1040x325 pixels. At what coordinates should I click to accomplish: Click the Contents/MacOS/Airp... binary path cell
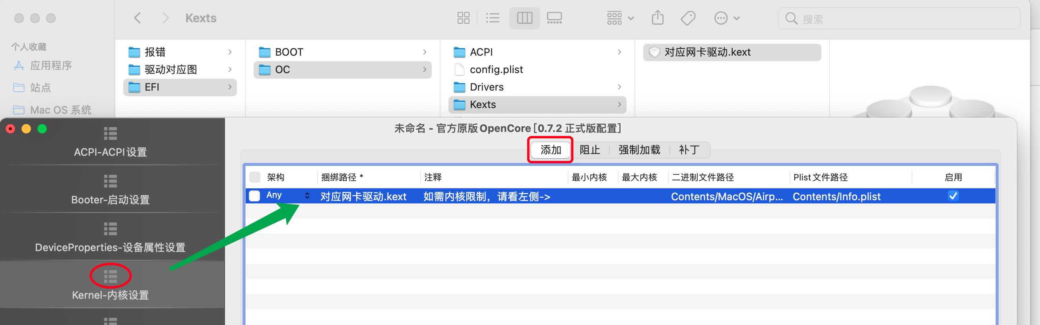coord(727,197)
